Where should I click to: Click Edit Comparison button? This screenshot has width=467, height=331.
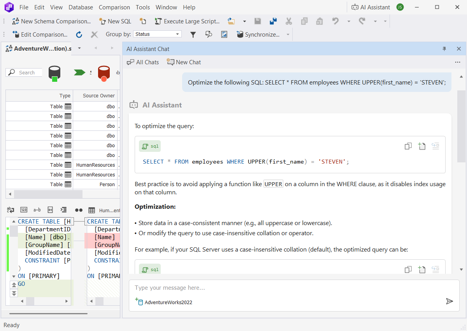(40, 34)
